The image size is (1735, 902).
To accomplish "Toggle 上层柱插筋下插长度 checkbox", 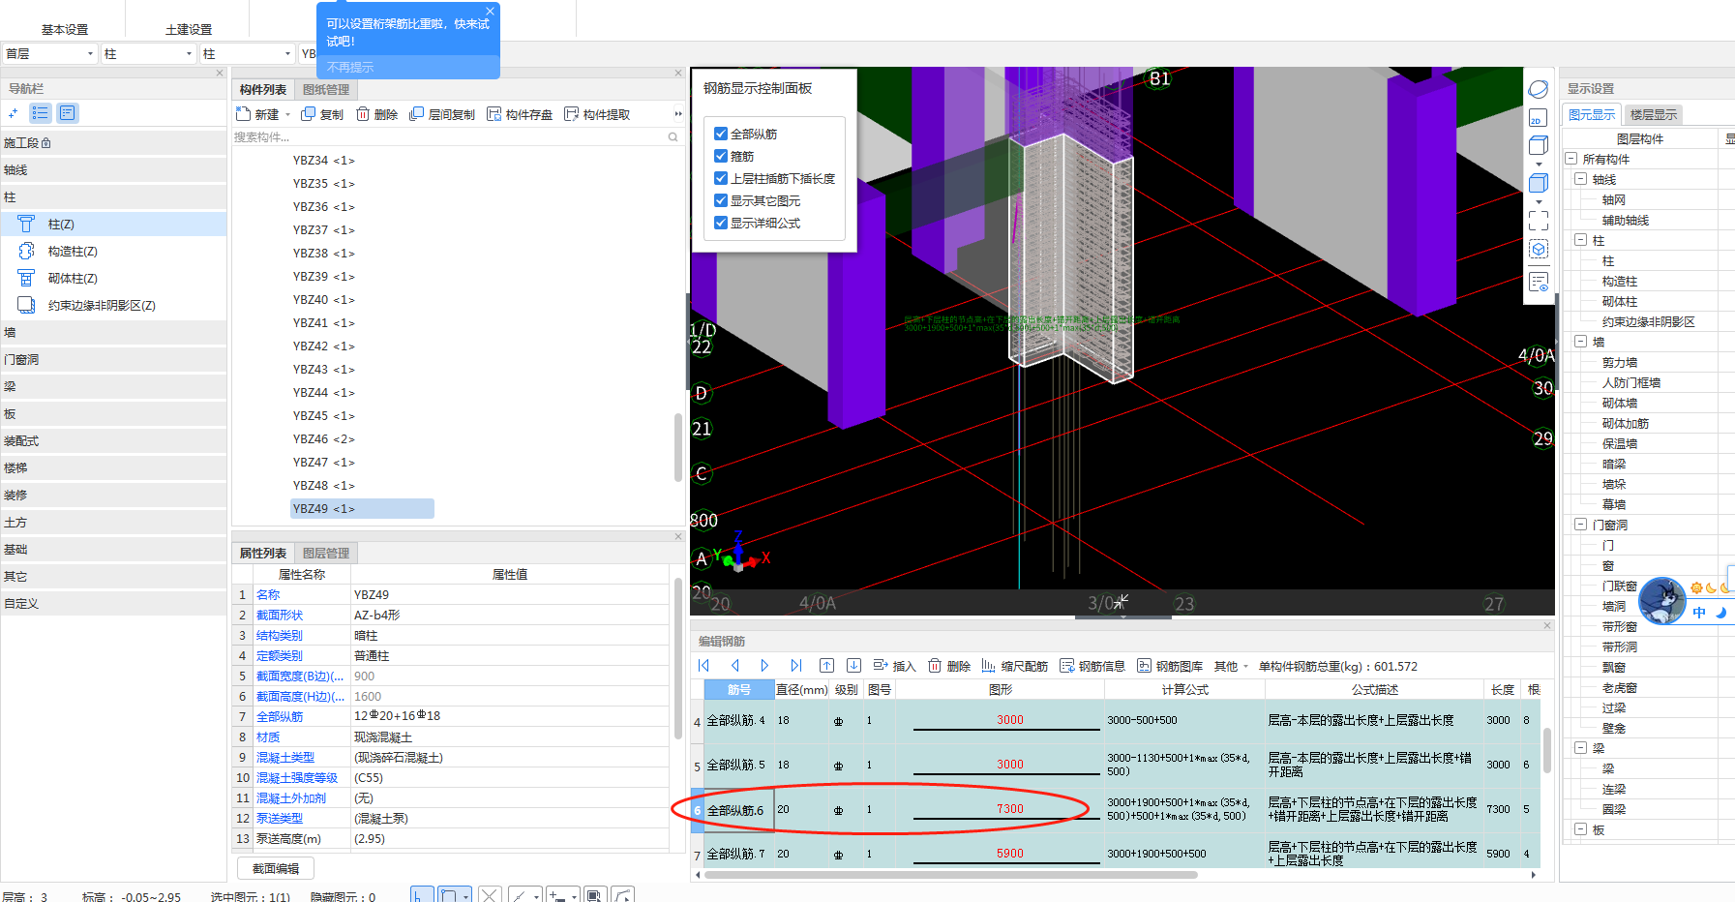I will coord(721,178).
